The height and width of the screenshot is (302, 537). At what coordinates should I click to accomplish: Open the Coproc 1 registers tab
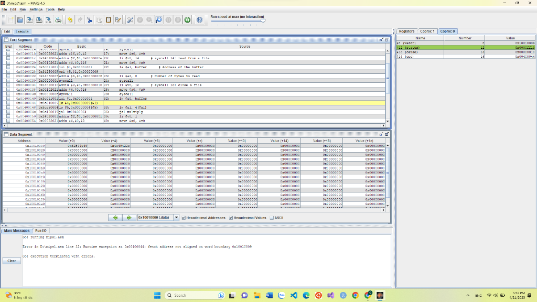tap(427, 31)
